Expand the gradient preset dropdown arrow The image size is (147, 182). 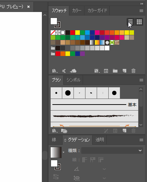point(63,152)
